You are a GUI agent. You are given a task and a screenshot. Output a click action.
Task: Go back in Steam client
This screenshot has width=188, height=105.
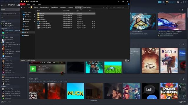[x=2, y=5]
